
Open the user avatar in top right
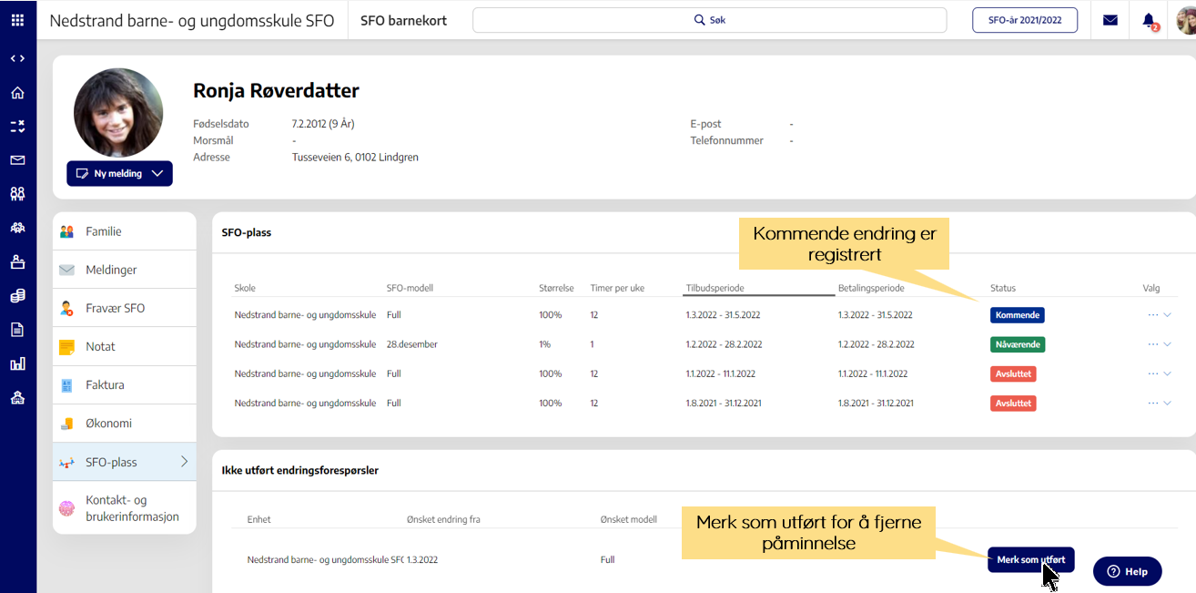[1186, 20]
